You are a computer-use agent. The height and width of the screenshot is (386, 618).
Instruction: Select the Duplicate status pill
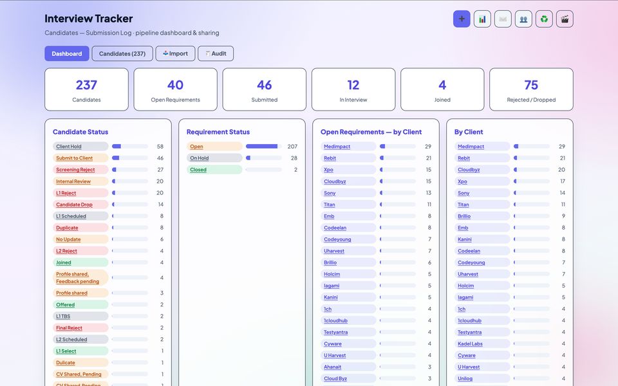coord(80,228)
